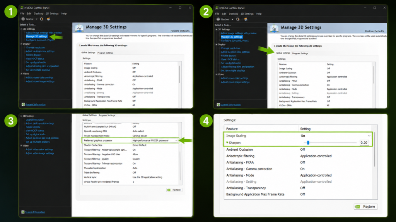Click the Sharpen slider handle
396x222 pixels.
[x=308, y=143]
